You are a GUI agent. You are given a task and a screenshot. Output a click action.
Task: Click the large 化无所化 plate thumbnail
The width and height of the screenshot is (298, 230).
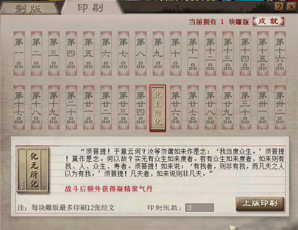[33, 170]
